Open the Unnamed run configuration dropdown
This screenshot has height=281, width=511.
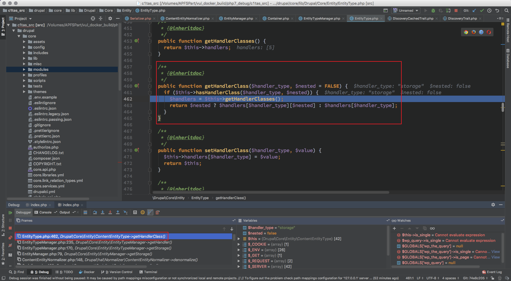(406, 11)
